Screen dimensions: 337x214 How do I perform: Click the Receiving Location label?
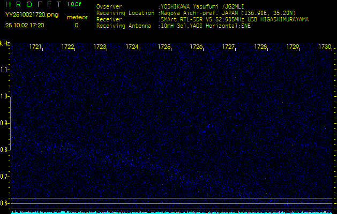(125, 13)
